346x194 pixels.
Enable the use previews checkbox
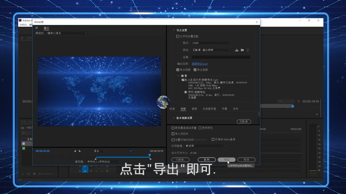coord(200,128)
